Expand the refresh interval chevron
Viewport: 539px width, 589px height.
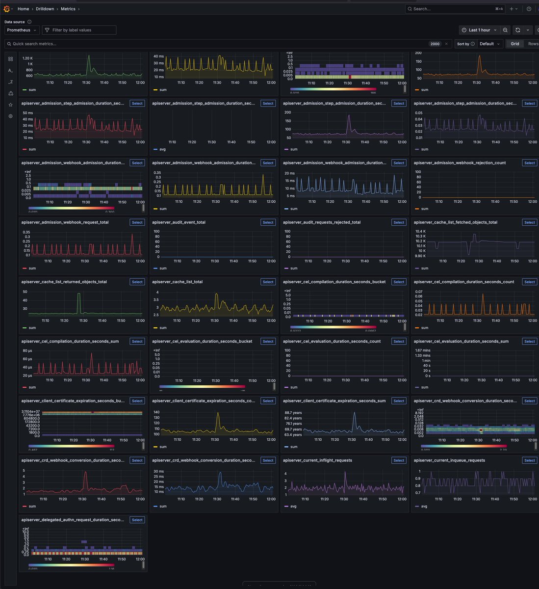point(528,30)
